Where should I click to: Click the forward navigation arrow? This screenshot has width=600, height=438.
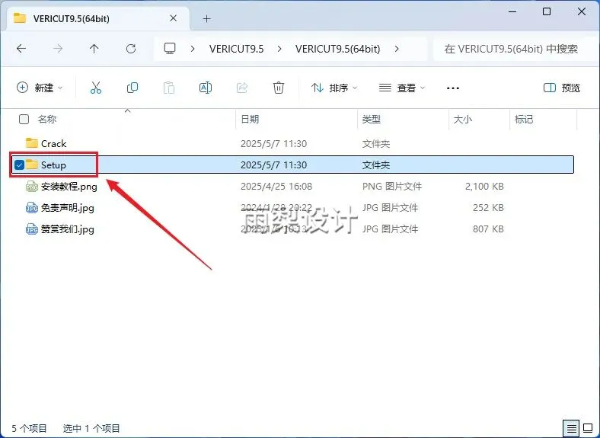tap(58, 49)
